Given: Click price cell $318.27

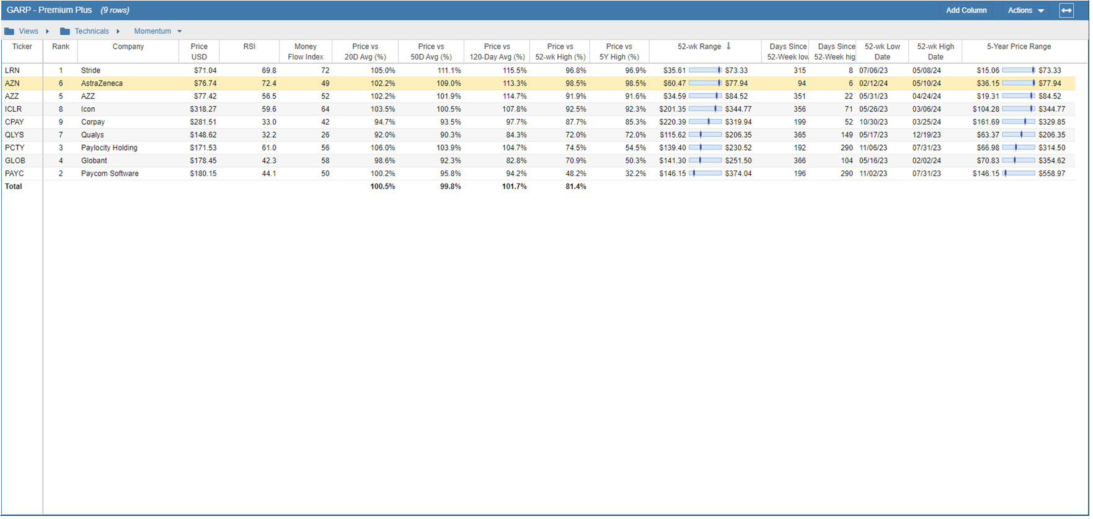Looking at the screenshot, I should (204, 110).
